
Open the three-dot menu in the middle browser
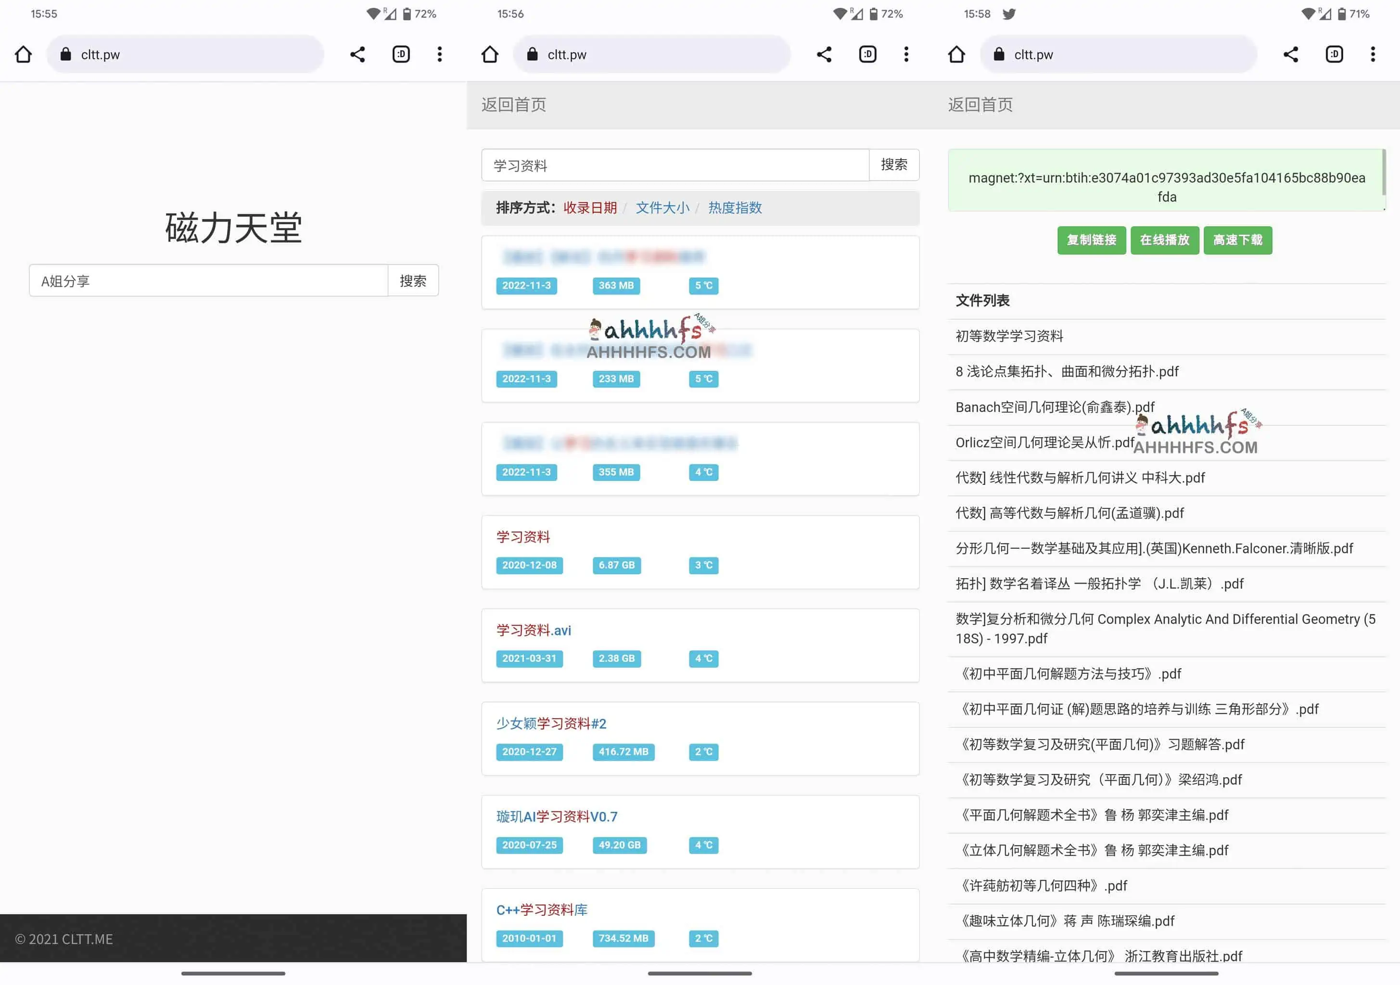click(907, 54)
